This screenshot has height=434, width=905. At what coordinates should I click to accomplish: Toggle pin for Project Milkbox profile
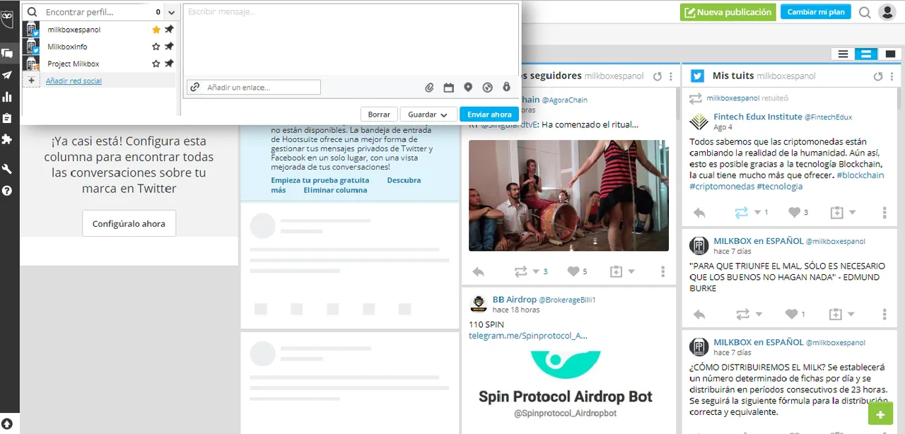pos(169,64)
